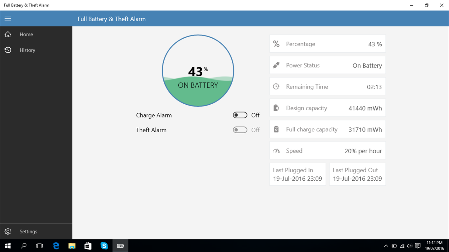Select the Home menu item
This screenshot has width=449, height=252.
click(36, 34)
